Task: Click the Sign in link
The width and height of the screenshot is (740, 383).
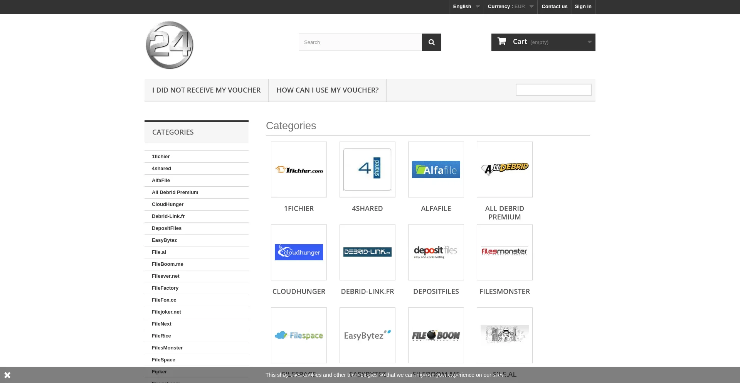Action: click(x=583, y=7)
